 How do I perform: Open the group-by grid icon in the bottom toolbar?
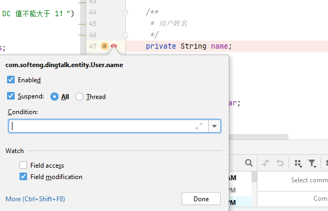pyautogui.click(x=298, y=163)
